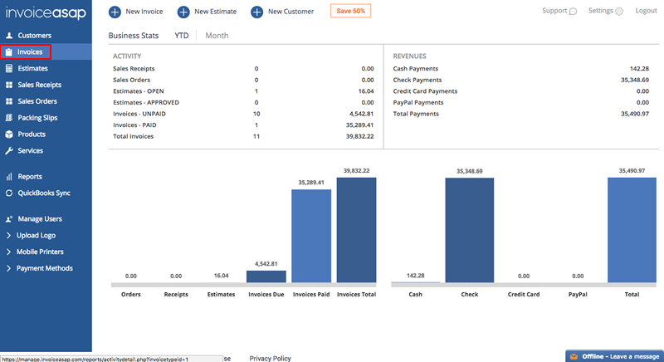664x362 pixels.
Task: Click the QuickBooks Sync icon
Action: (x=9, y=193)
